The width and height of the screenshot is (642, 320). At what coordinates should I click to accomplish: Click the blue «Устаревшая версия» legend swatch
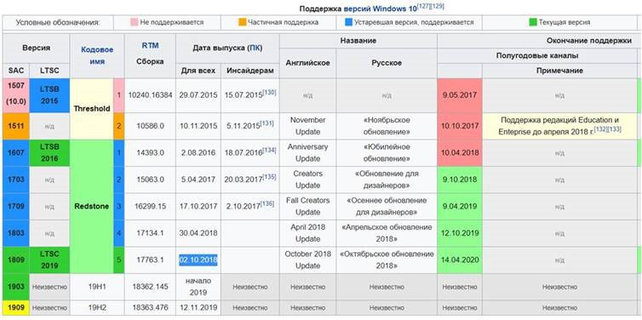pyautogui.click(x=349, y=22)
